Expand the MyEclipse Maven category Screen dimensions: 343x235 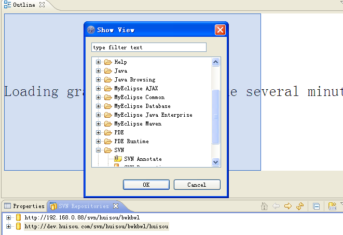coord(98,124)
